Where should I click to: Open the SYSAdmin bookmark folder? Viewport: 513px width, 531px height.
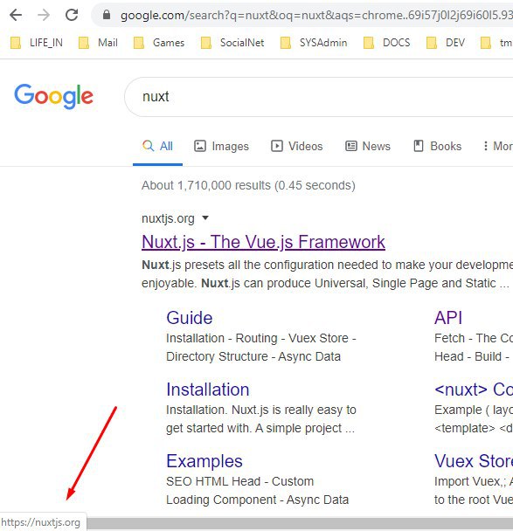314,43
